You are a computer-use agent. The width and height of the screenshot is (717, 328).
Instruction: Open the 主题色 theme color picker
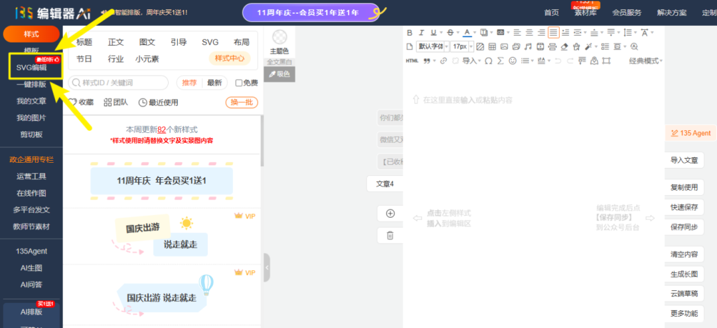[279, 41]
